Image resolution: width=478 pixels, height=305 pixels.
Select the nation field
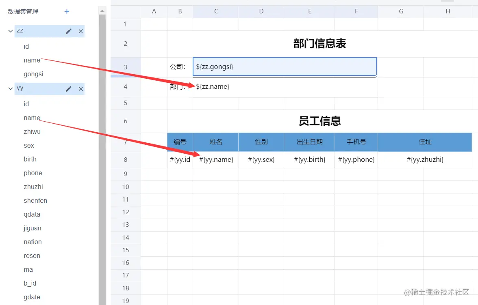[x=33, y=242]
